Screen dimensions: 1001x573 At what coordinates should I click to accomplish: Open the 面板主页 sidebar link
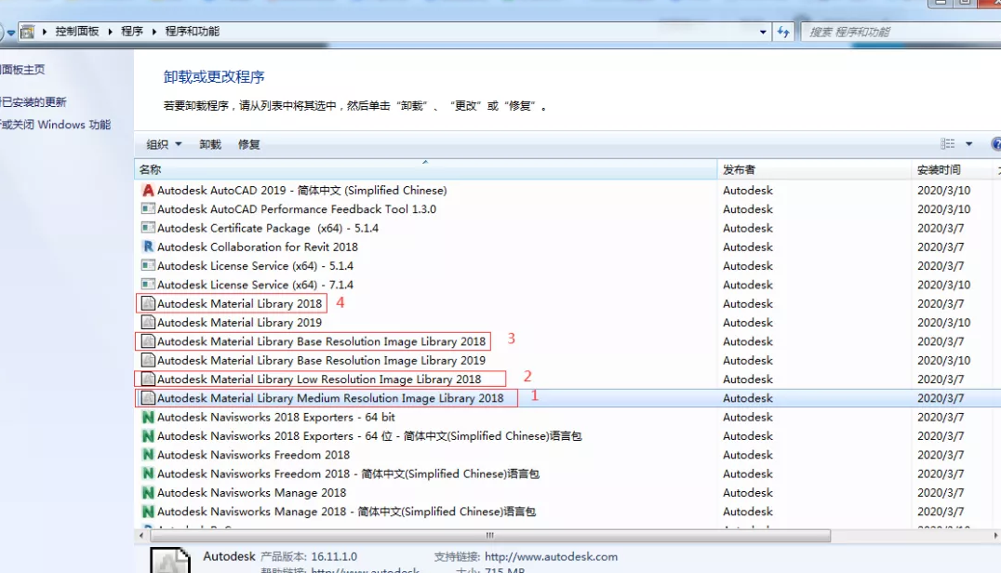click(23, 70)
